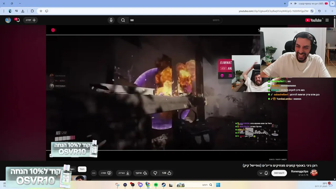336x189 pixels.
Task: Open Chrome extensions puzzle icon
Action: coord(32,11)
